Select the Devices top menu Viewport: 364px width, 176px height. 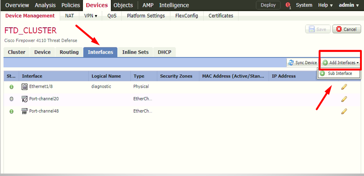(97, 5)
